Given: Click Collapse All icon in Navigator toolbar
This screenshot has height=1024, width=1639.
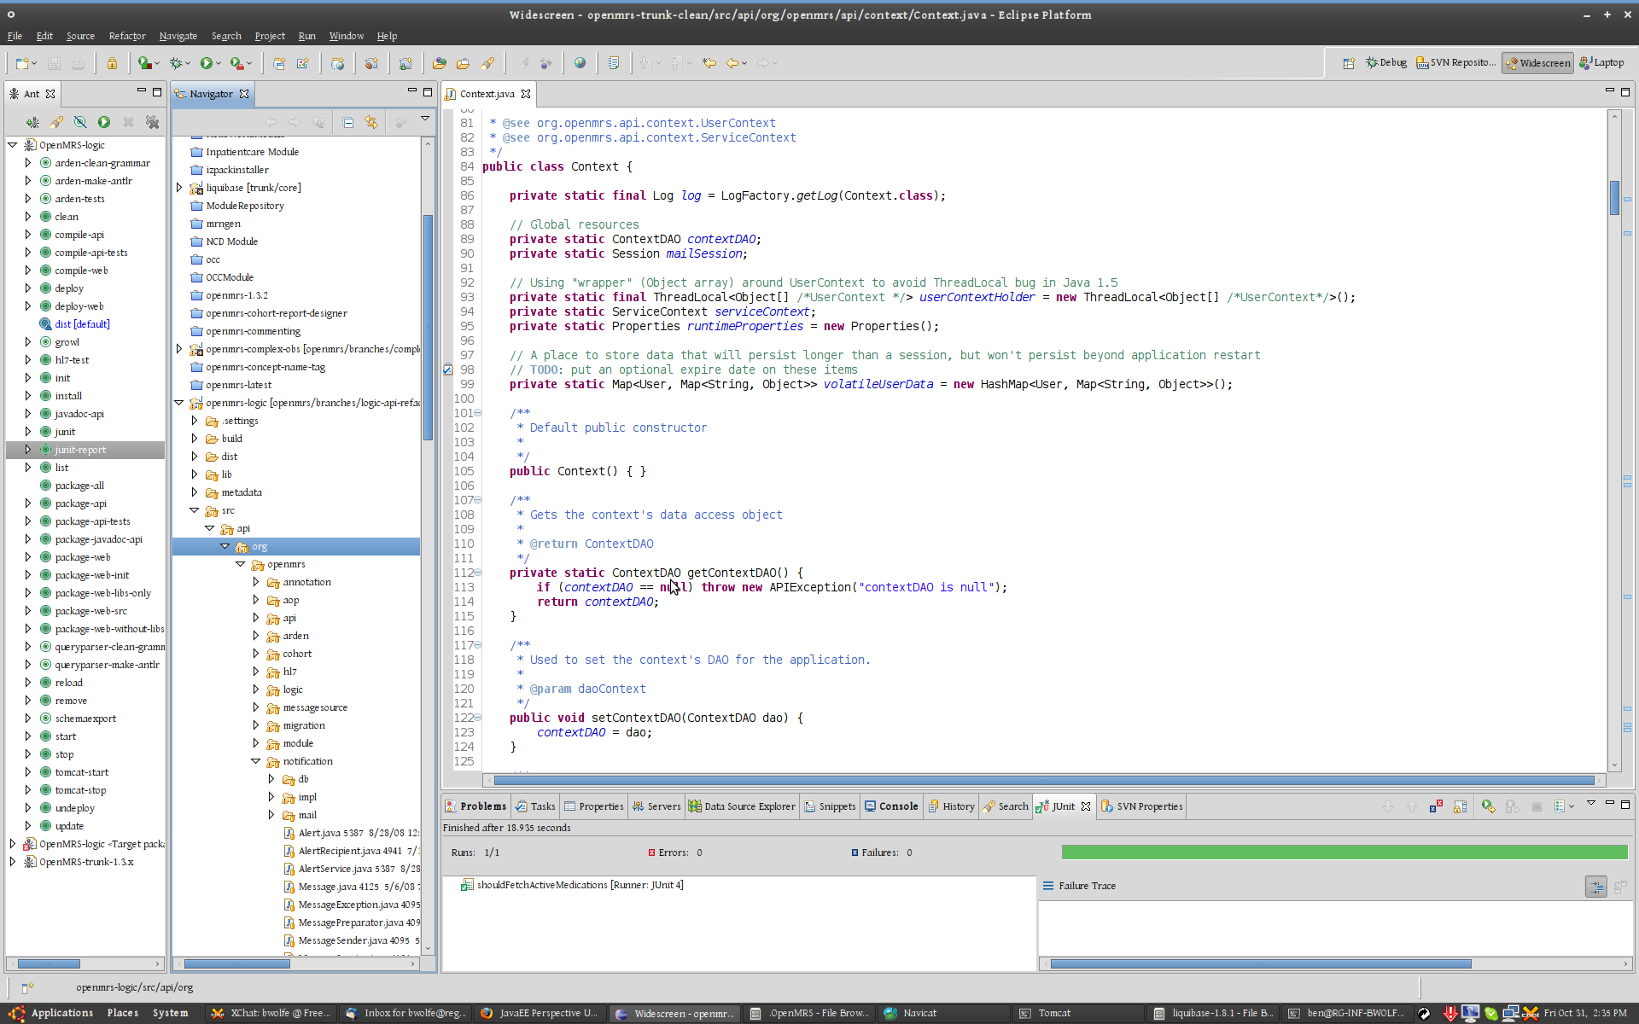Looking at the screenshot, I should (347, 123).
